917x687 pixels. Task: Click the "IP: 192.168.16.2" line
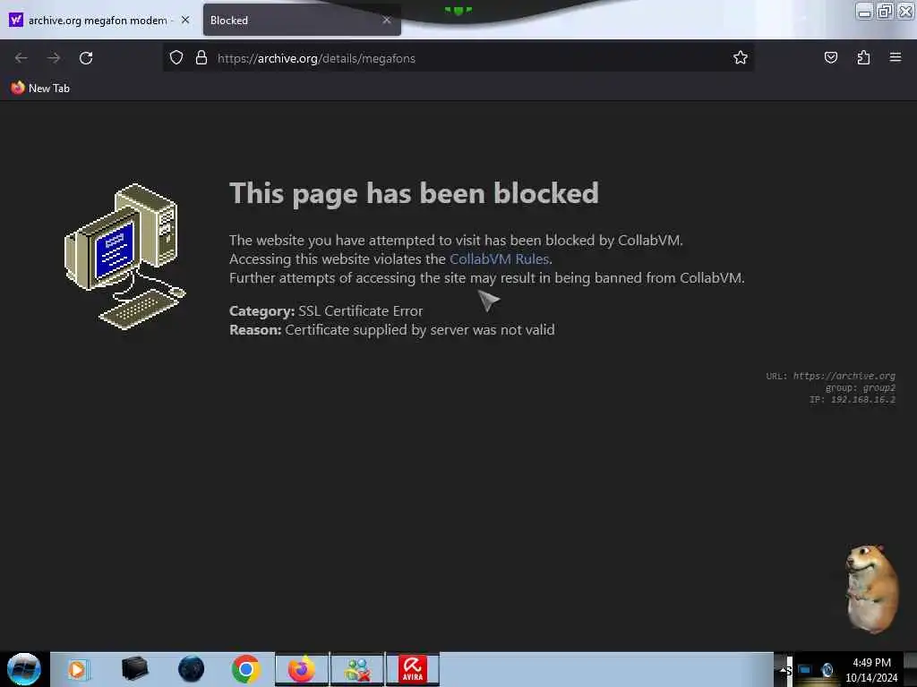point(853,400)
